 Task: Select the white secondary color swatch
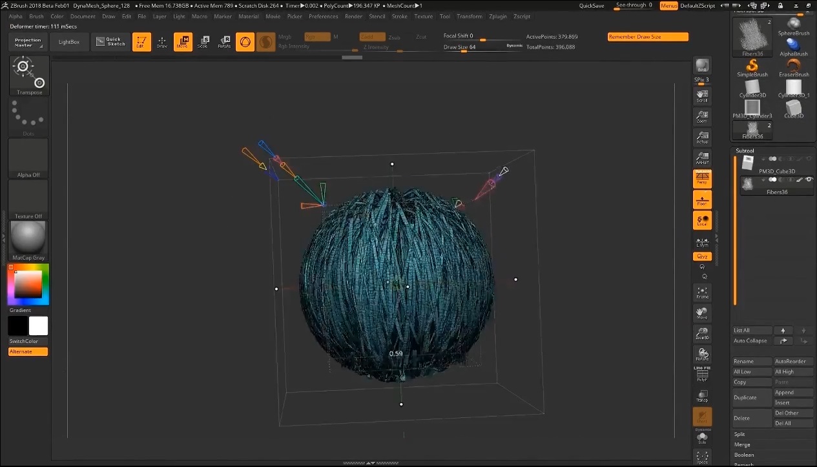(38, 326)
